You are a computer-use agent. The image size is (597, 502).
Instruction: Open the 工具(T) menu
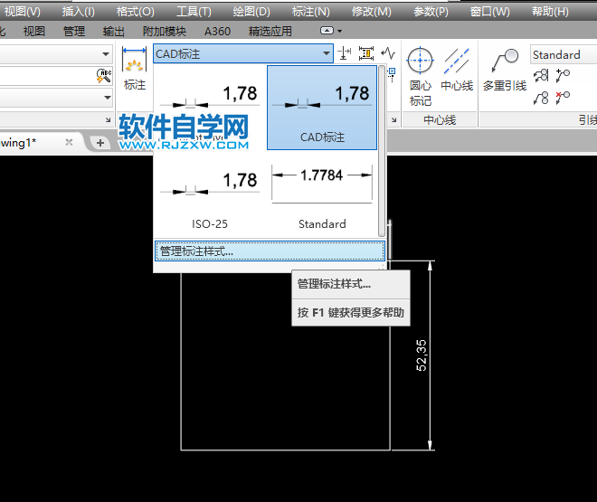[194, 12]
